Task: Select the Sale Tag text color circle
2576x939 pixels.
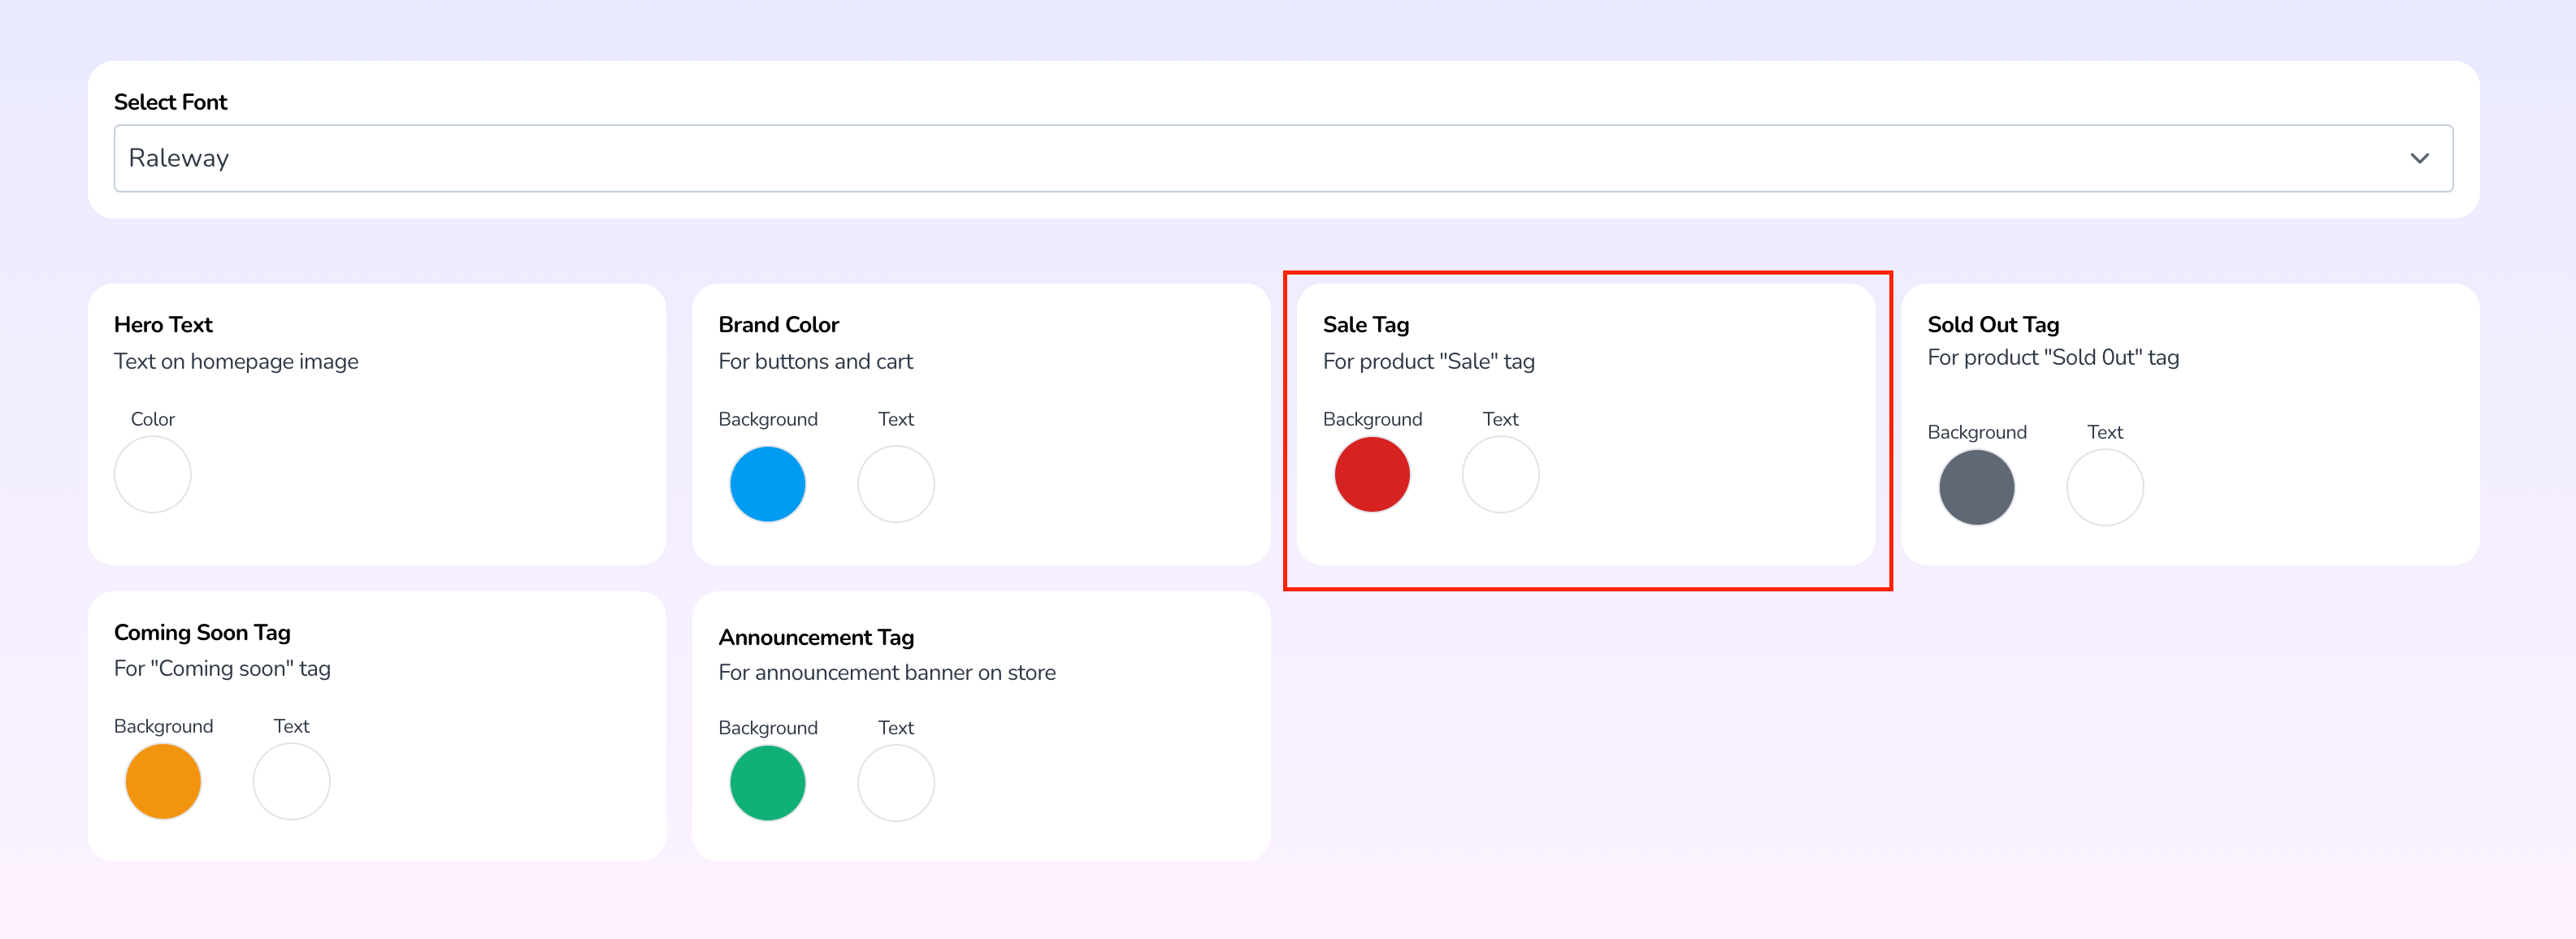Action: [1500, 473]
